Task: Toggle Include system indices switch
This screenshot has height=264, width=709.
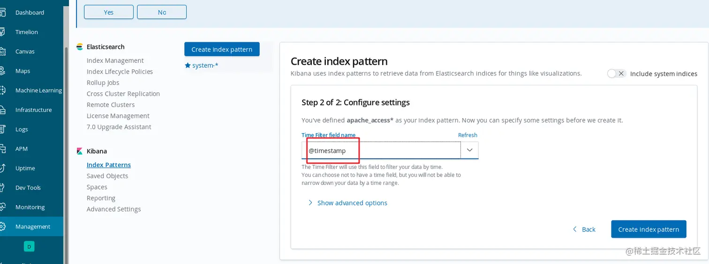Action: point(616,74)
